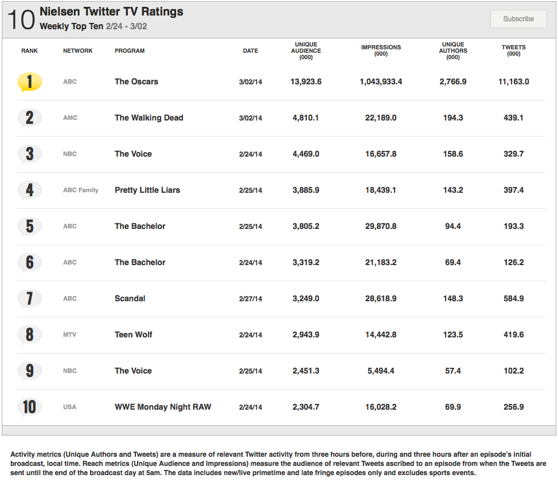Screen dimensions: 558x482
Task: Click the UNIQUE AUTHORS column header
Action: pos(453,51)
